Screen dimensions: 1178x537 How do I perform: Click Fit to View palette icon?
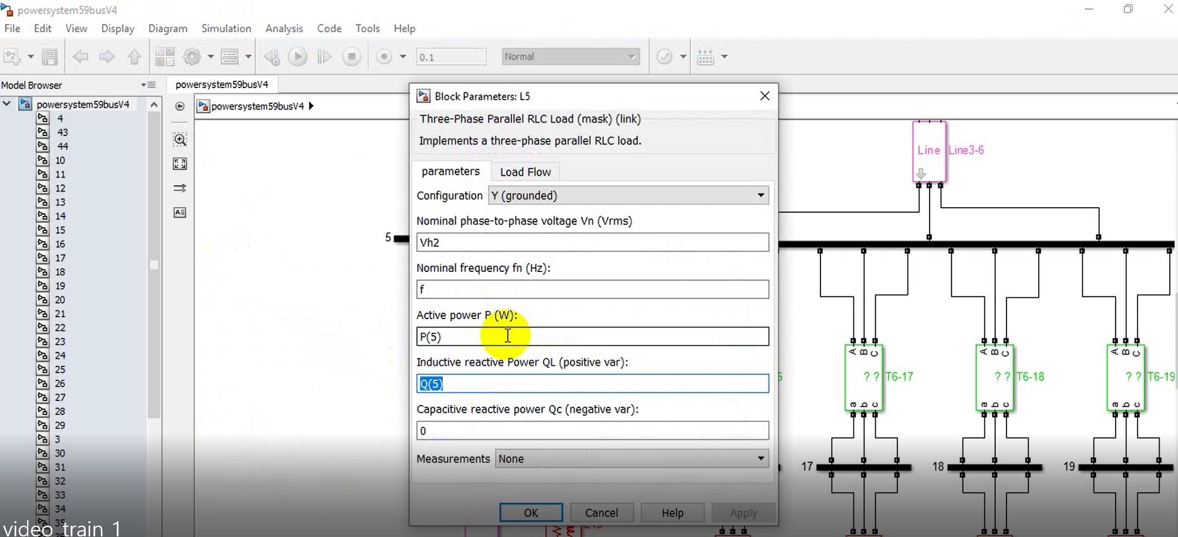(180, 164)
